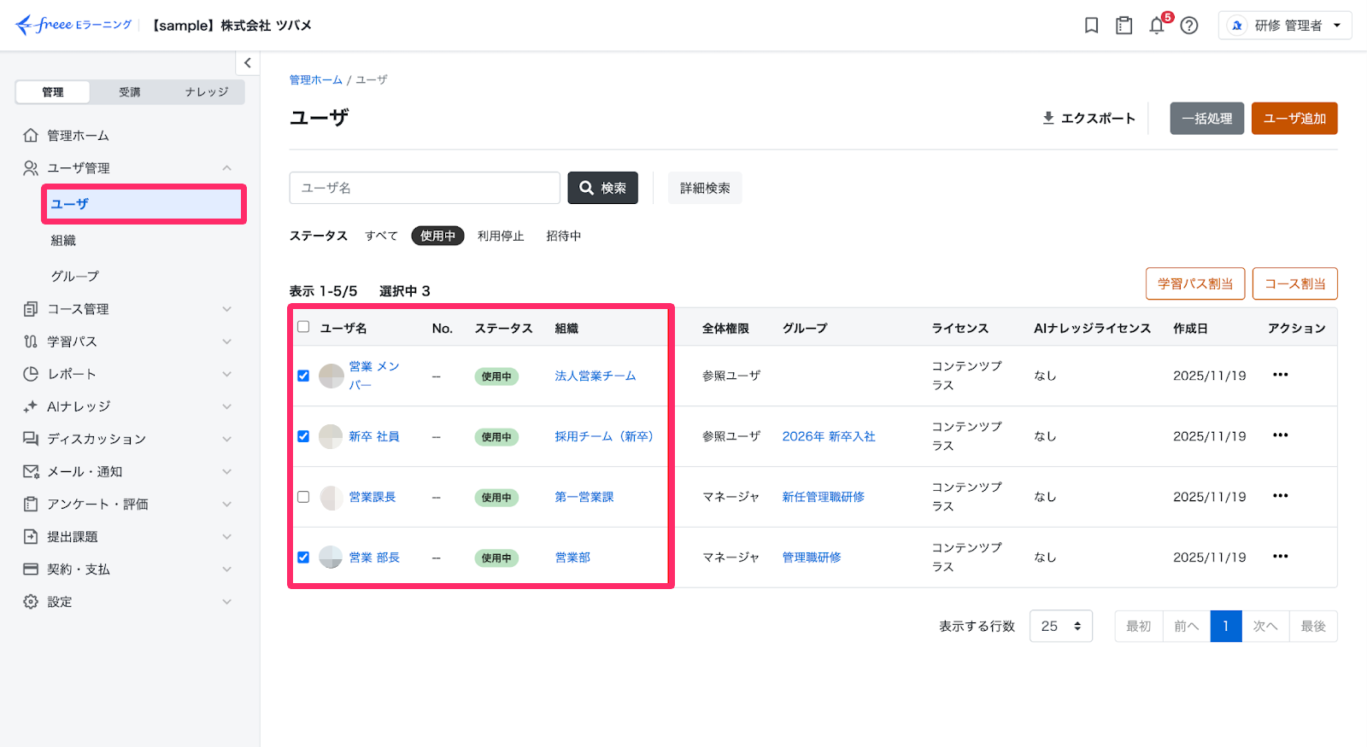Open the 管理ホーム breadcrumb link

pyautogui.click(x=316, y=79)
